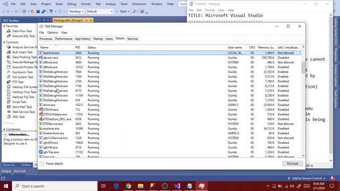
Task: Sort processes by the PID column header
Action: point(78,47)
